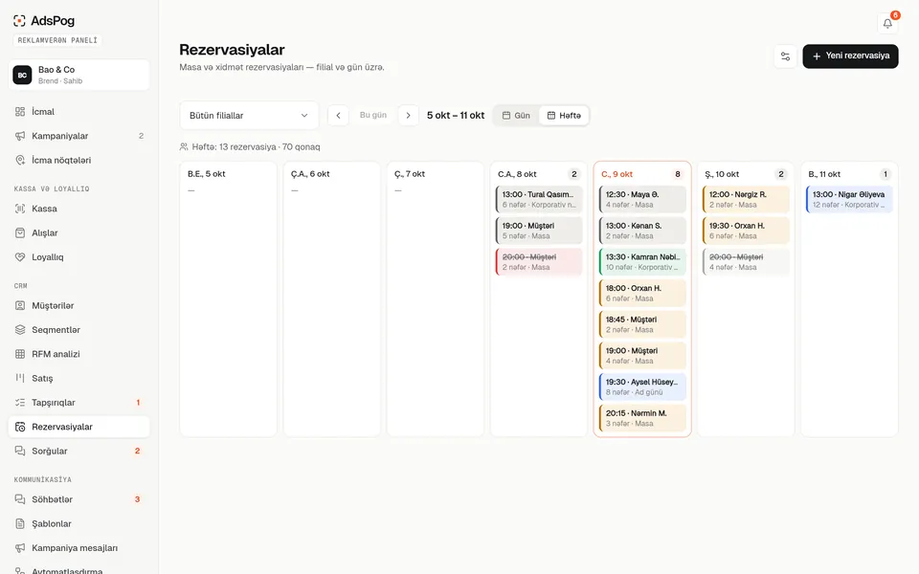
Task: Click the Şablonlar document icon
Action: click(x=20, y=523)
